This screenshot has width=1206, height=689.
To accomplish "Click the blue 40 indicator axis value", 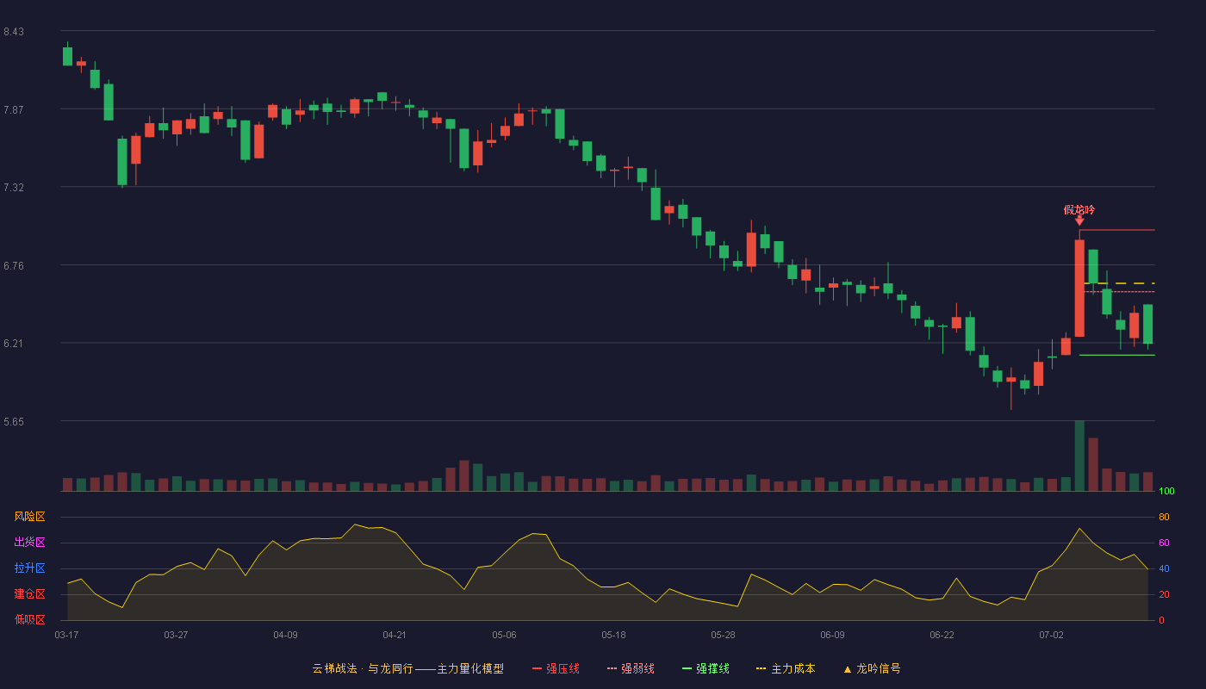I will pyautogui.click(x=1164, y=568).
